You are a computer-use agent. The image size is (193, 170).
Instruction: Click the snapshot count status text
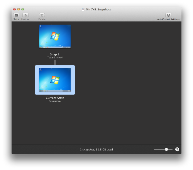coord(96,150)
